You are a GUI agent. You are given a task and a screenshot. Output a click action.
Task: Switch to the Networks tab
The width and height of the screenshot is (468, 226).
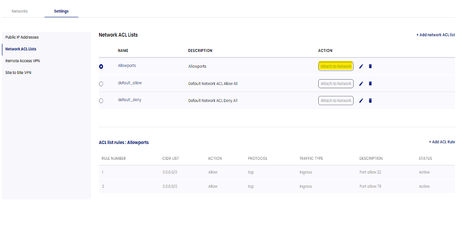pos(20,11)
